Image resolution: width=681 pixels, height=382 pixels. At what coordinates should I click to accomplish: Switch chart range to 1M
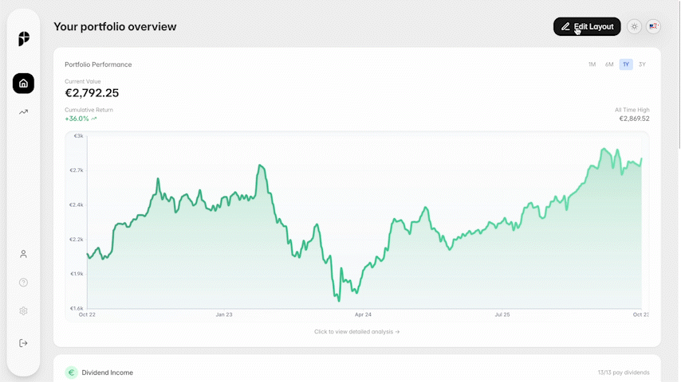click(592, 64)
